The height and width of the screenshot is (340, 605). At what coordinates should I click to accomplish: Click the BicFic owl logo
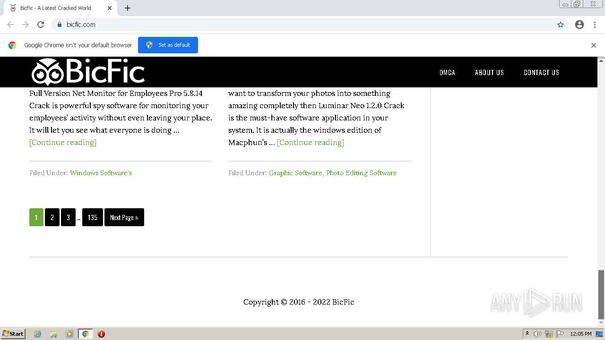88,72
